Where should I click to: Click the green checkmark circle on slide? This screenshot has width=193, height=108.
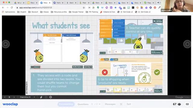(x=157, y=72)
